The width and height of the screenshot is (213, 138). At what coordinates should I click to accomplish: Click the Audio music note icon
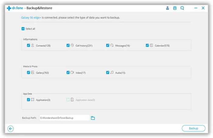(112, 72)
